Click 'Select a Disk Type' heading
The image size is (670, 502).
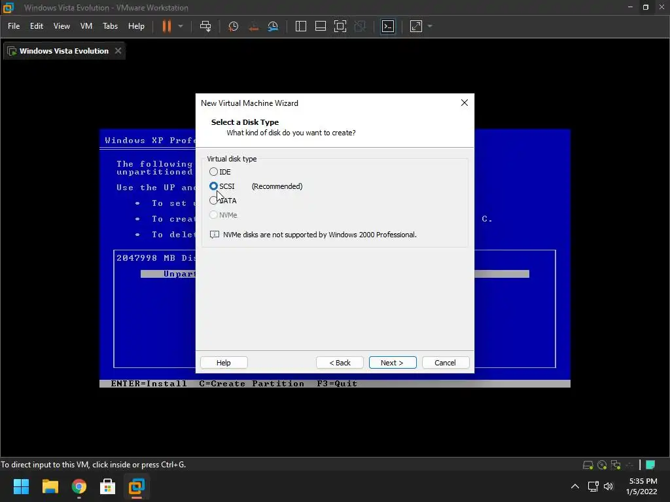(x=245, y=122)
